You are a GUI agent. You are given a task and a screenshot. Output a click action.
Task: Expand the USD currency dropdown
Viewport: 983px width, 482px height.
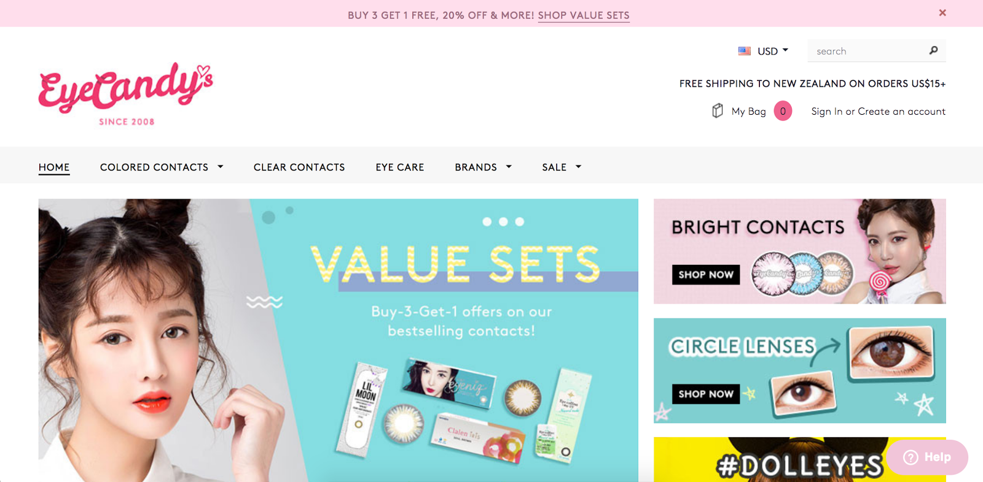pos(772,51)
